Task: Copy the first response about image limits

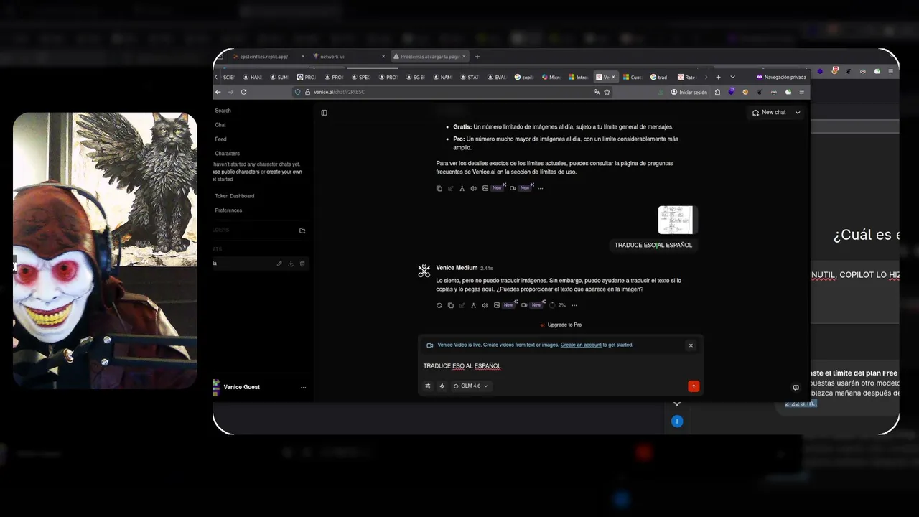Action: pyautogui.click(x=439, y=188)
